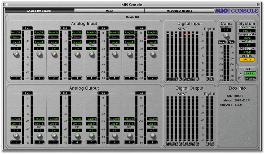The width and height of the screenshot is (265, 154).
Task: Click the Sys Locked status indicator
Action: coord(250,73)
